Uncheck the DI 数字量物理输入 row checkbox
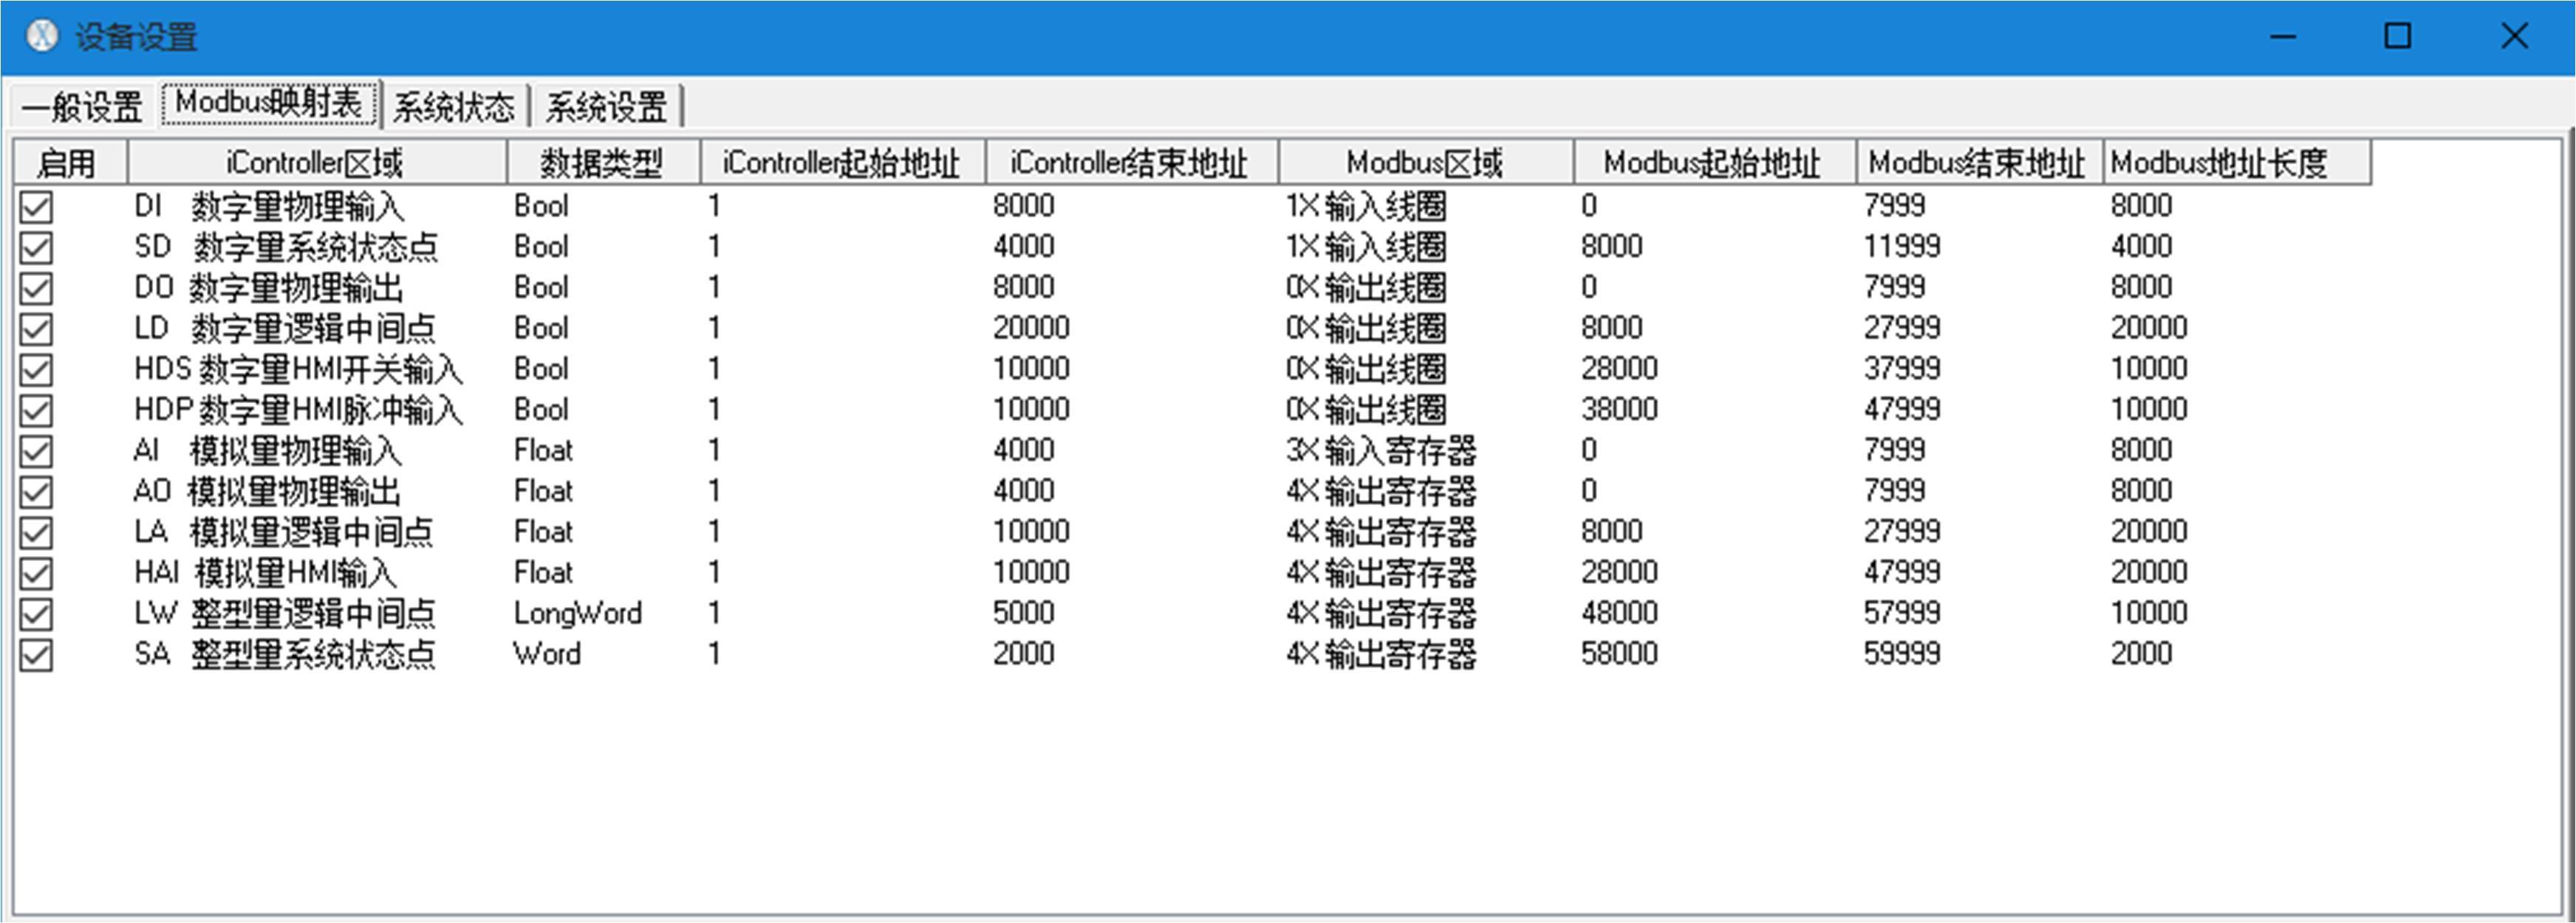Screen dimensions: 2576x923 tap(37, 207)
